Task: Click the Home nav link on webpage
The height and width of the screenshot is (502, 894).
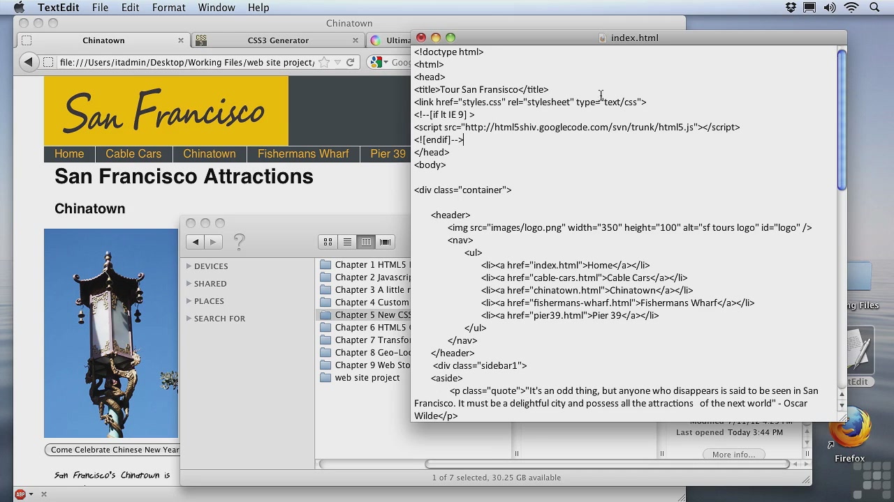Action: tap(69, 154)
